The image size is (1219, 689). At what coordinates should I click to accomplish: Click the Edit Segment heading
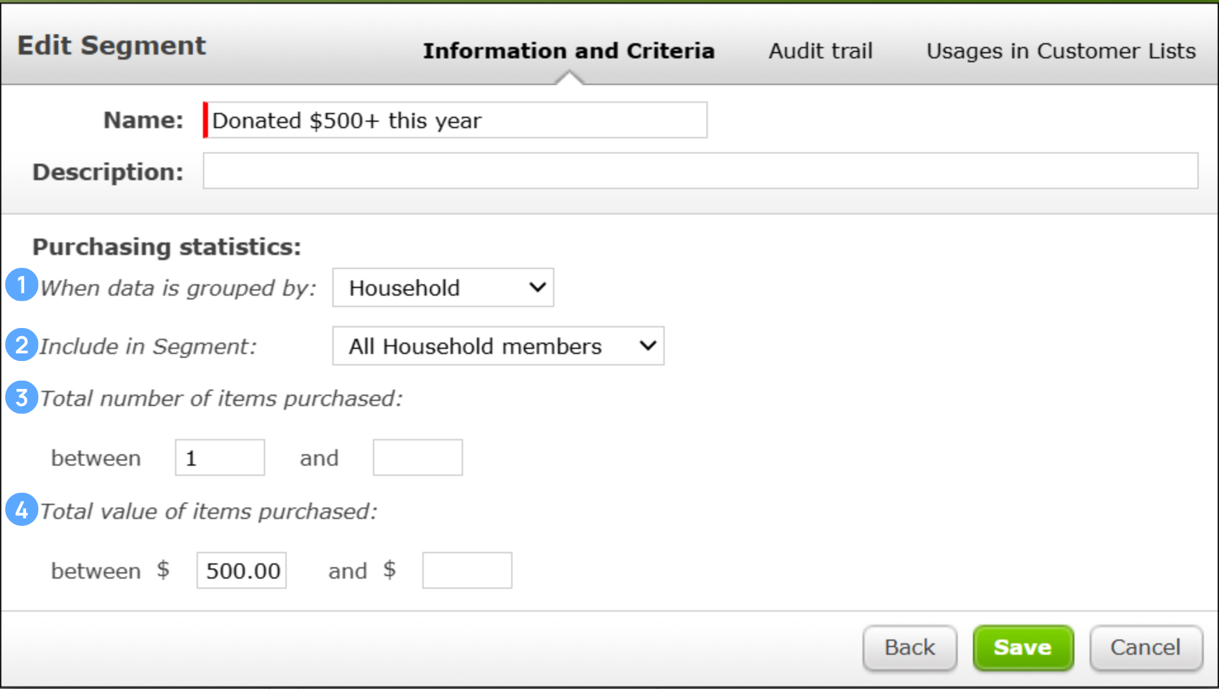pyautogui.click(x=112, y=46)
